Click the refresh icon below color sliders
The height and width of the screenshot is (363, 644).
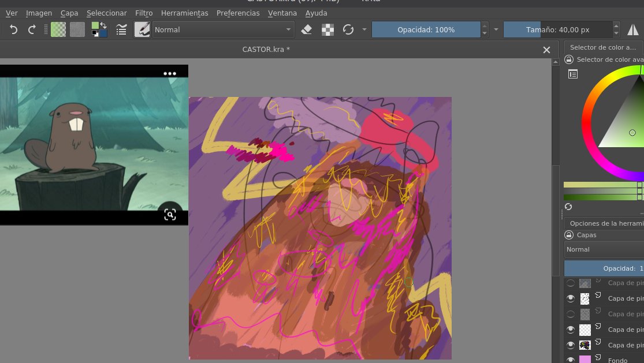coord(568,207)
